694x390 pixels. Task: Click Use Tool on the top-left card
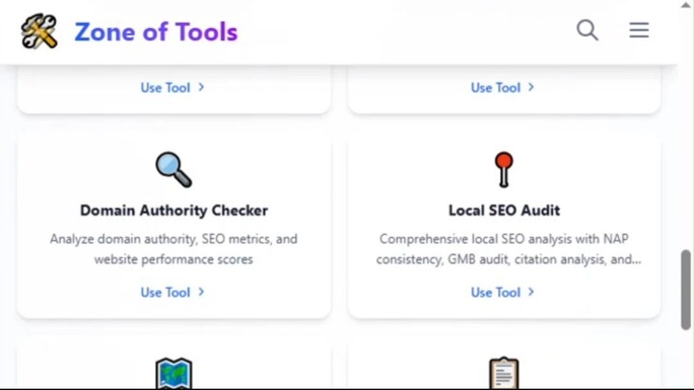click(173, 88)
